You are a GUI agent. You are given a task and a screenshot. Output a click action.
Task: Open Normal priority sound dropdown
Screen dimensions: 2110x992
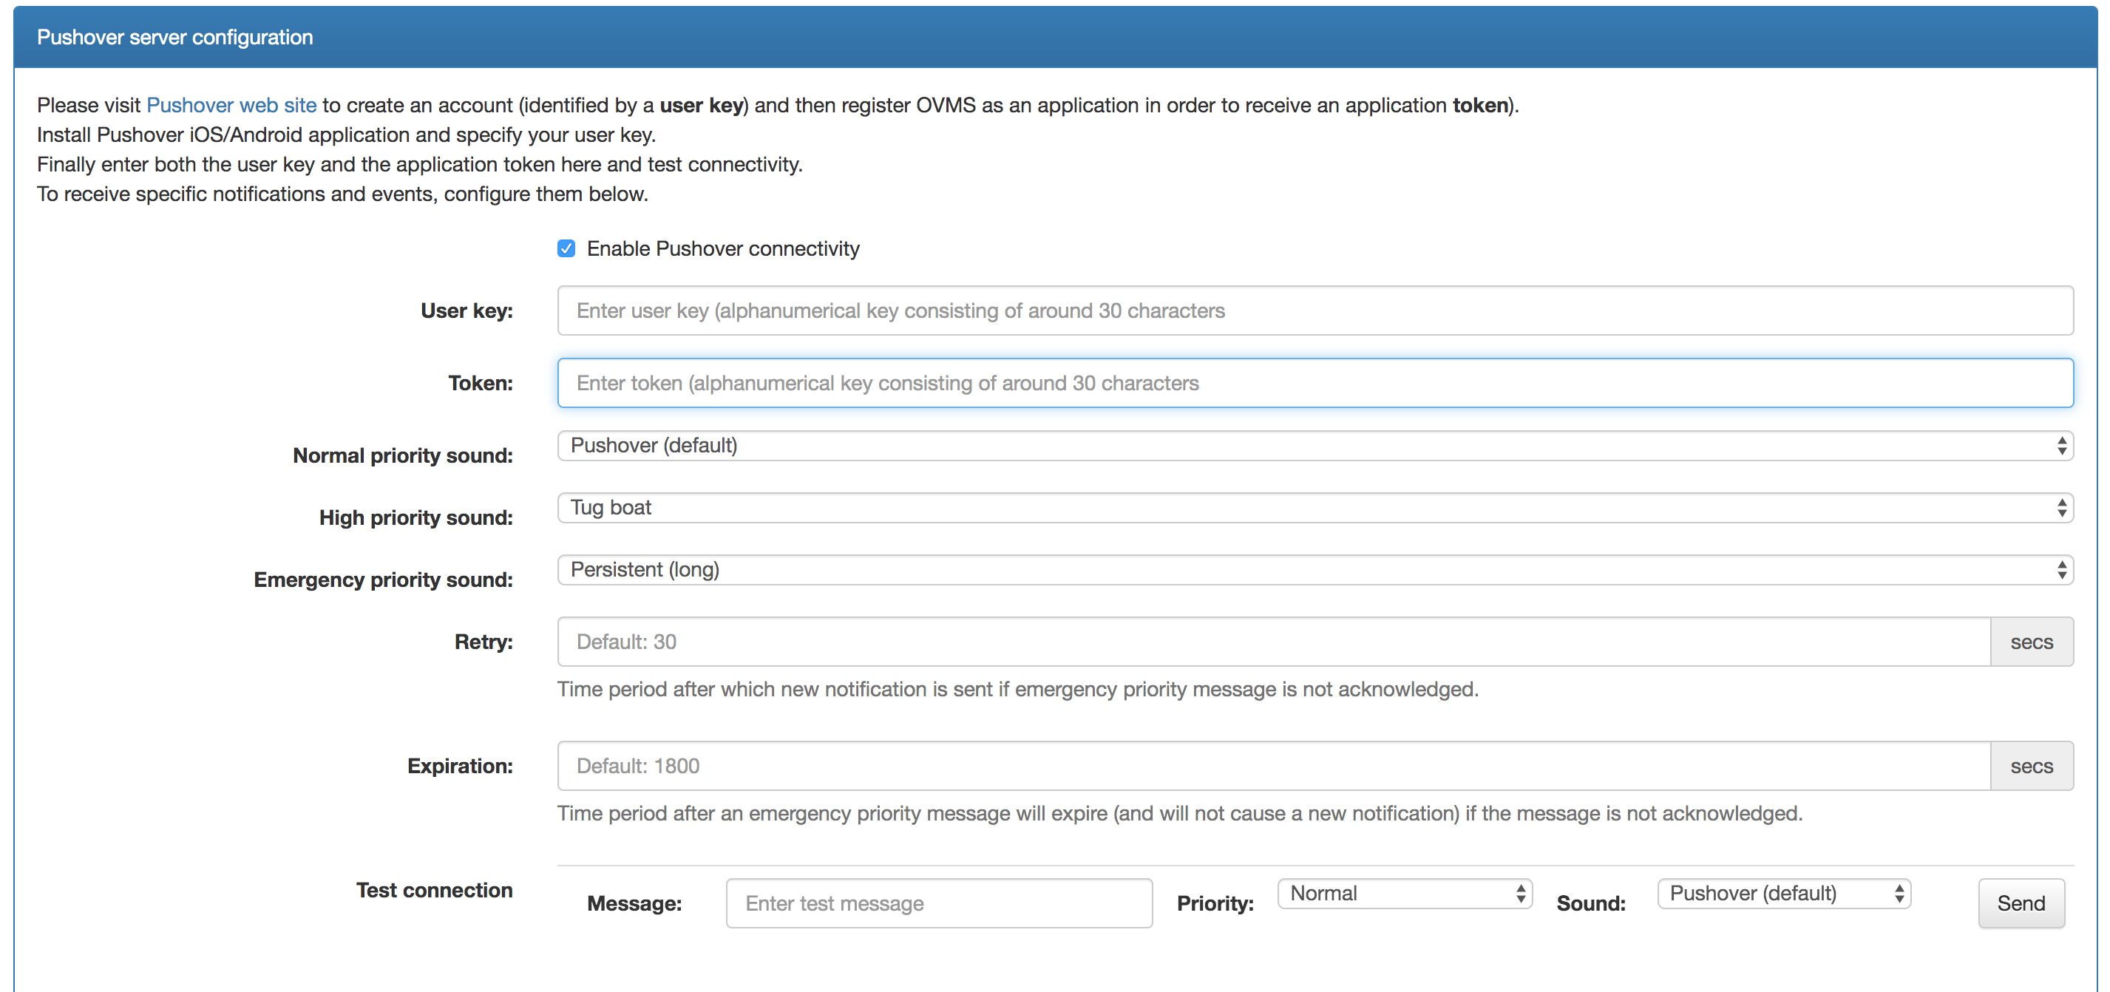pos(1314,446)
